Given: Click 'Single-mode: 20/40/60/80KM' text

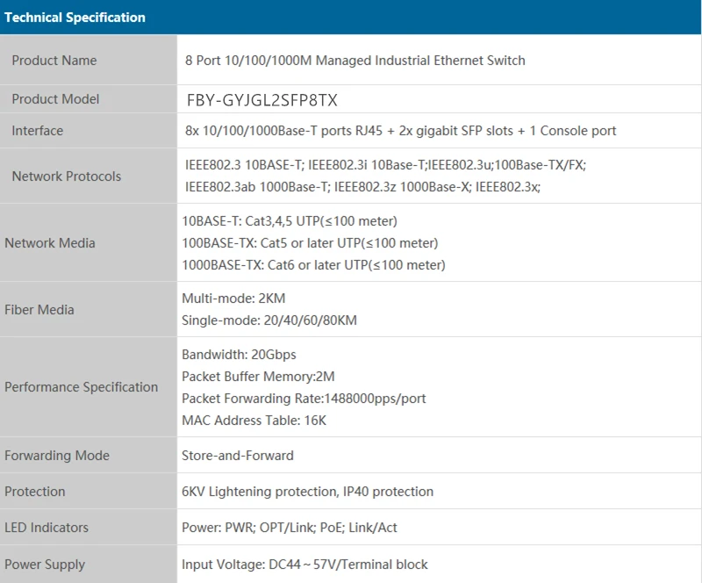Looking at the screenshot, I should pyautogui.click(x=269, y=320).
